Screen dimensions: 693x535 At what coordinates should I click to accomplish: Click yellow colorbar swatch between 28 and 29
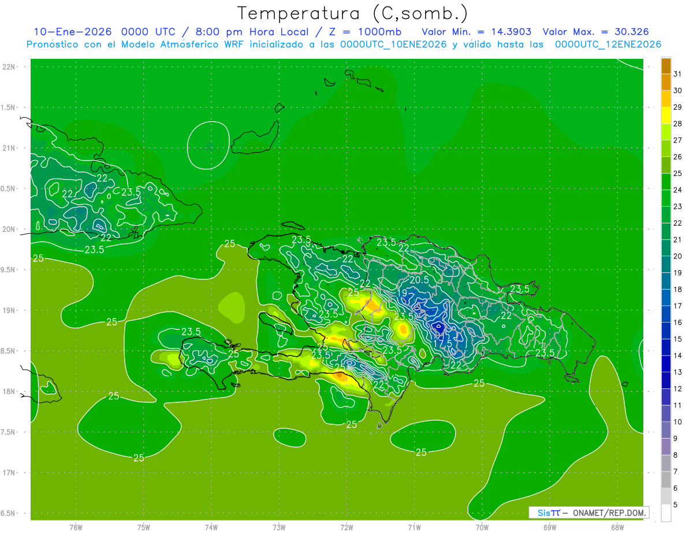[666, 116]
